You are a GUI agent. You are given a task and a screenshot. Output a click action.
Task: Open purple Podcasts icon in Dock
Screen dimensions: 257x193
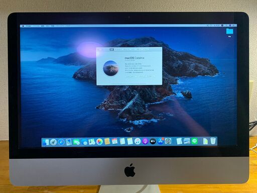click(145, 142)
